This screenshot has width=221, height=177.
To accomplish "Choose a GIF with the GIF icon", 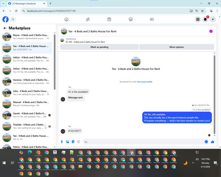I will (79, 142).
